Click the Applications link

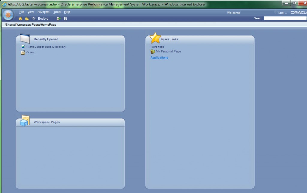[x=159, y=58]
